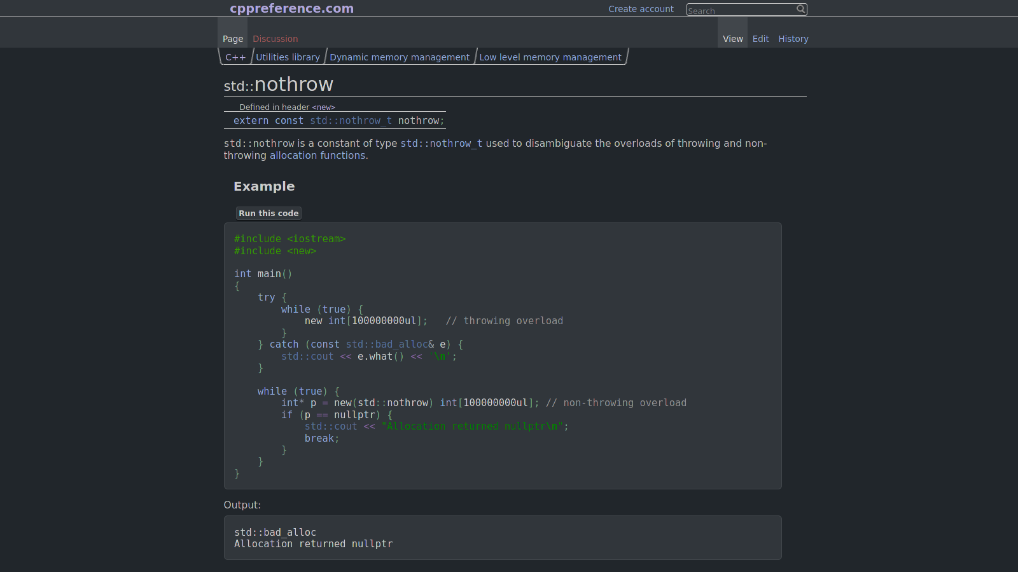The image size is (1018, 572).
Task: Click the cppreference.com logo
Action: [292, 8]
